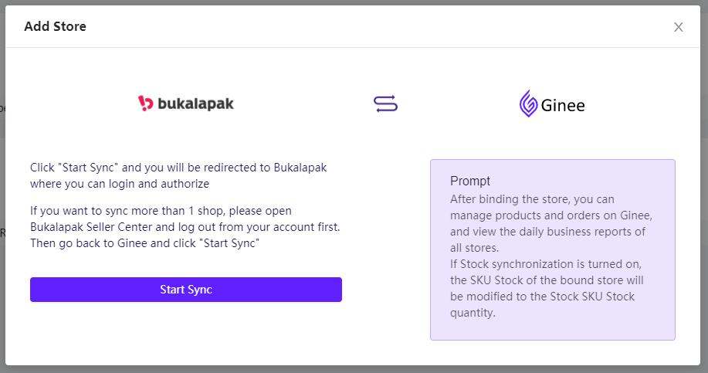Click the 'Stock synchronization is turned on' text
Image resolution: width=708 pixels, height=373 pixels.
[x=547, y=288]
